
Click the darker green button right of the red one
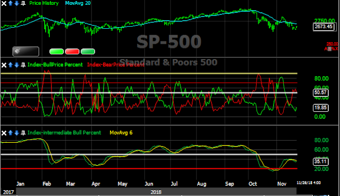(88, 52)
